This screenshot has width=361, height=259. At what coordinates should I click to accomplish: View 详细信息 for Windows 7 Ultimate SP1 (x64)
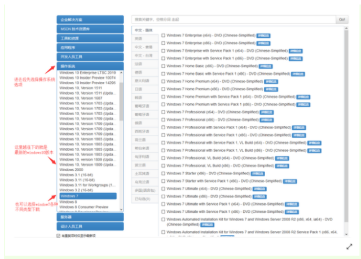pos(292,204)
